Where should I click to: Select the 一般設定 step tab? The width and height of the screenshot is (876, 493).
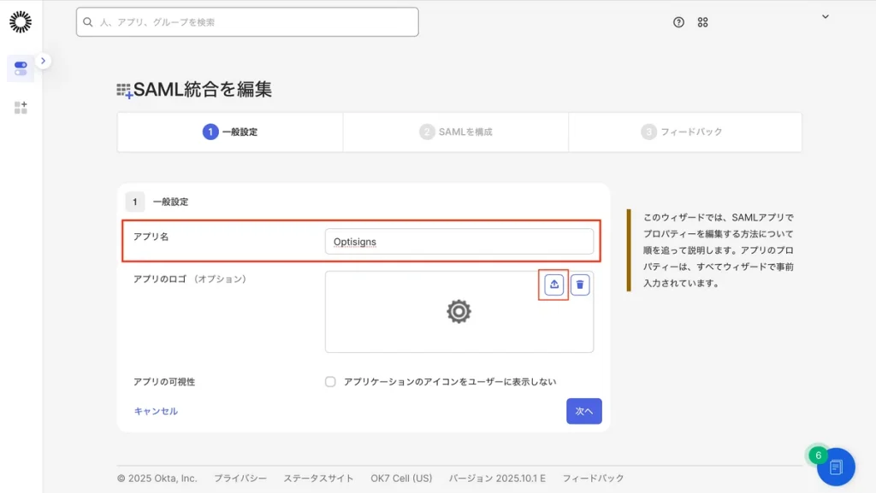[x=230, y=132]
